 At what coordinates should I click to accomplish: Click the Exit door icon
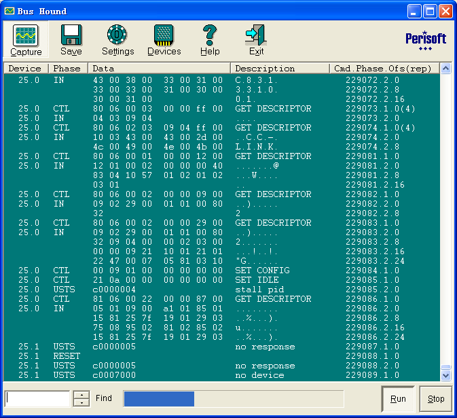point(256,35)
